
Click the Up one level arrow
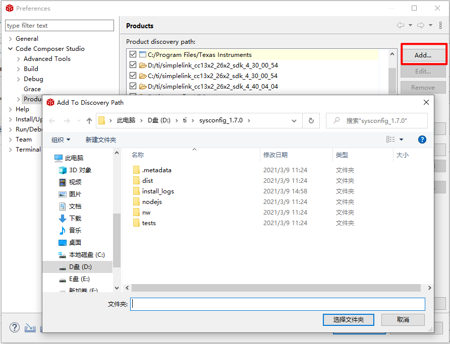(x=89, y=121)
